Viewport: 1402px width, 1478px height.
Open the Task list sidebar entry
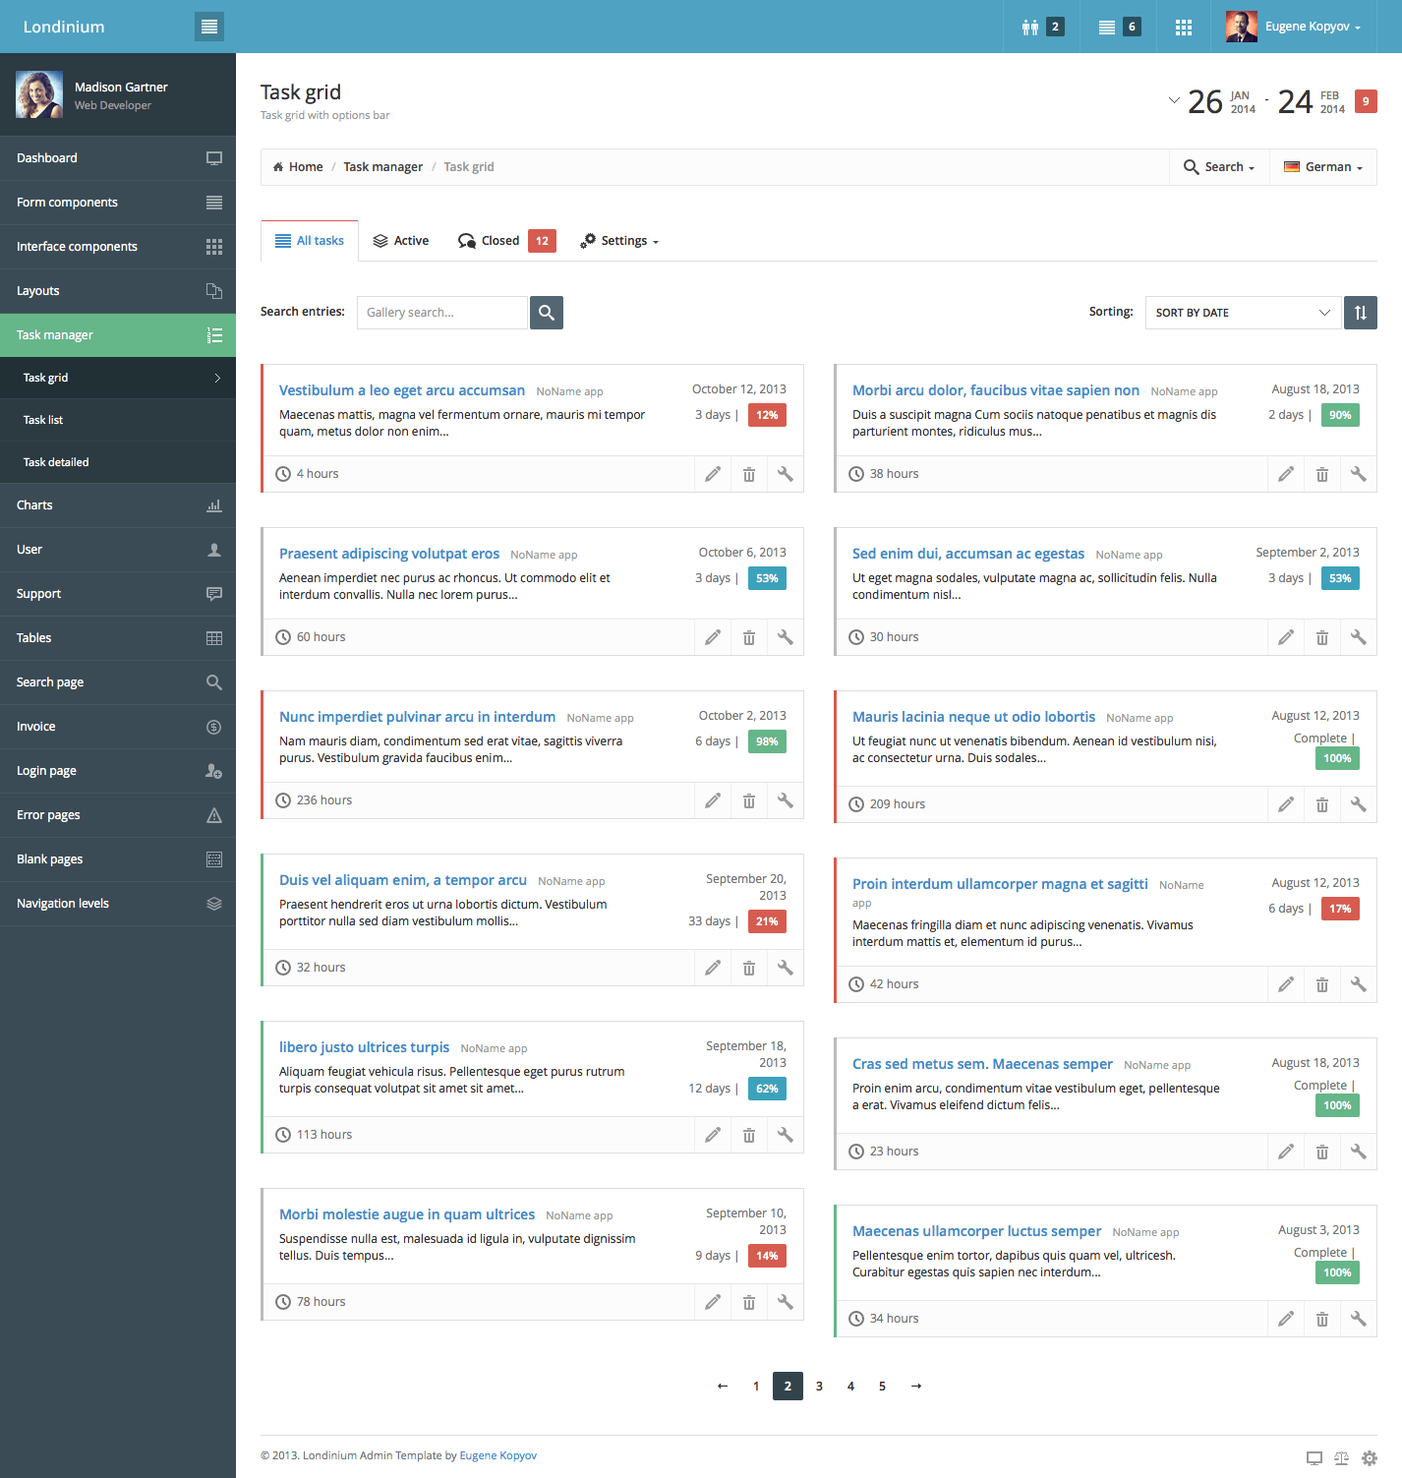43,419
